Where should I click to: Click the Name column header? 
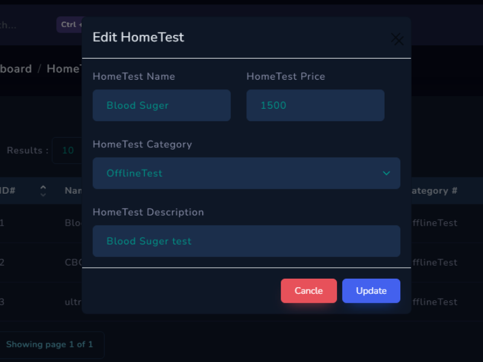73,191
